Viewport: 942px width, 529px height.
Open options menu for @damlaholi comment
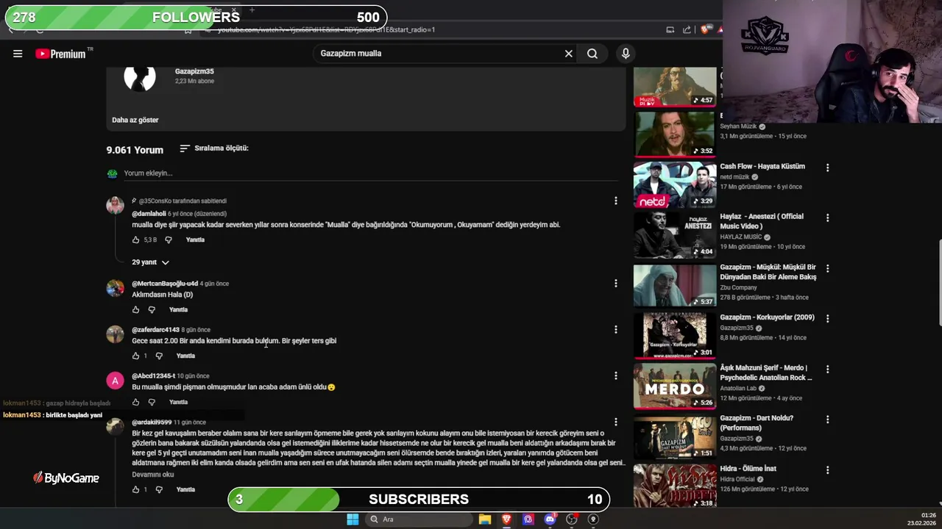coord(616,201)
